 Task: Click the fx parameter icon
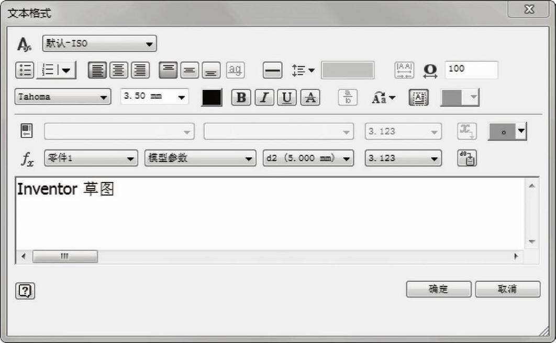point(27,158)
